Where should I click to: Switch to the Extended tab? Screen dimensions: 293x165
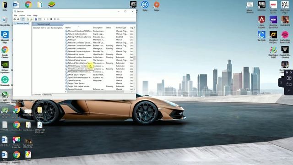click(x=37, y=95)
